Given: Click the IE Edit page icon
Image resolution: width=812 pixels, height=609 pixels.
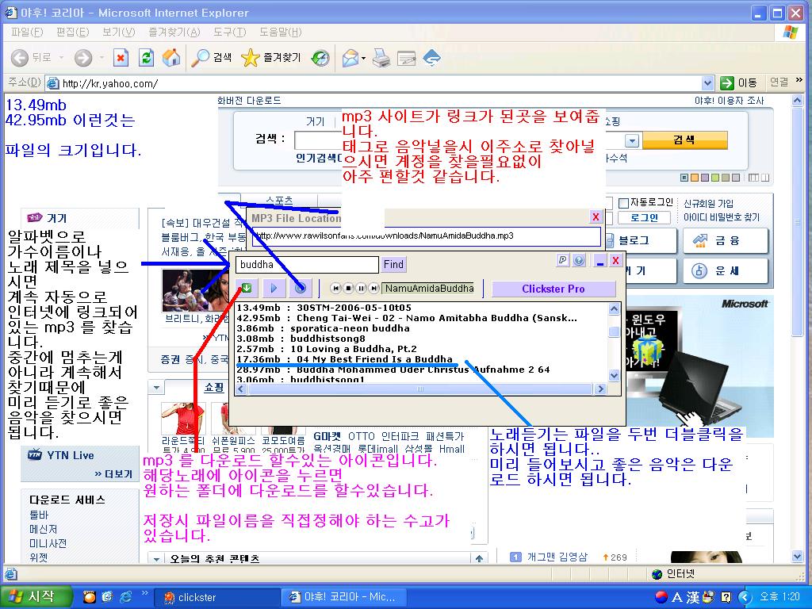Looking at the screenshot, I should 407,57.
